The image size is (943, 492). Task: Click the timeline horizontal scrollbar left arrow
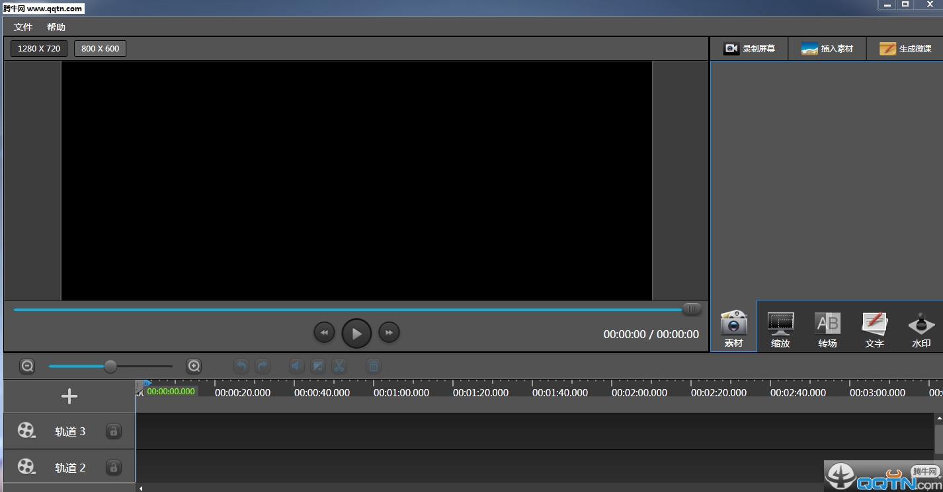click(x=140, y=489)
